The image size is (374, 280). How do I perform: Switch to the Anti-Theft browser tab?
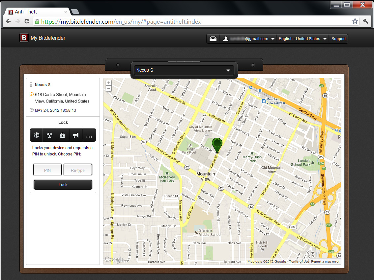click(x=37, y=12)
